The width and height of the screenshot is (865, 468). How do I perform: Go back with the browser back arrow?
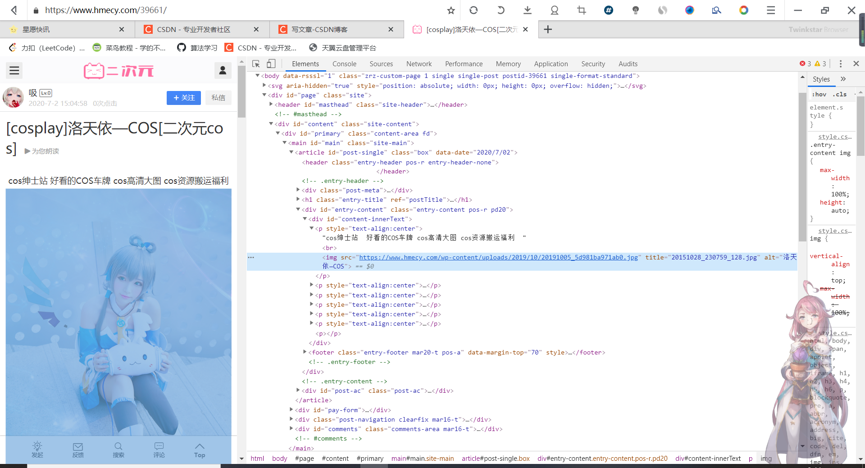click(x=14, y=10)
